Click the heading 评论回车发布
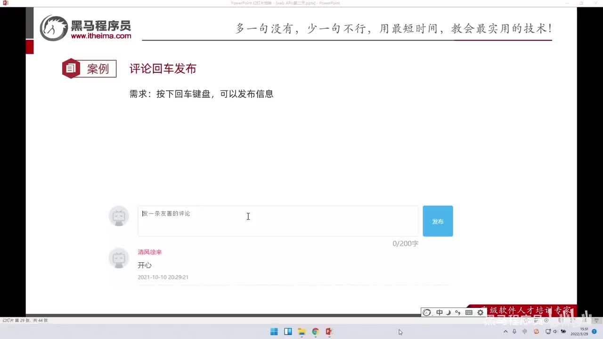This screenshot has height=339, width=603. coord(163,69)
